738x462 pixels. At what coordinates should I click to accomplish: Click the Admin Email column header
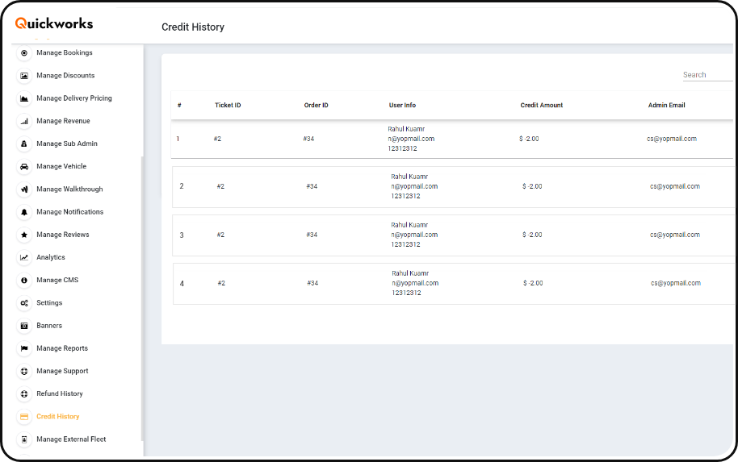(x=666, y=106)
